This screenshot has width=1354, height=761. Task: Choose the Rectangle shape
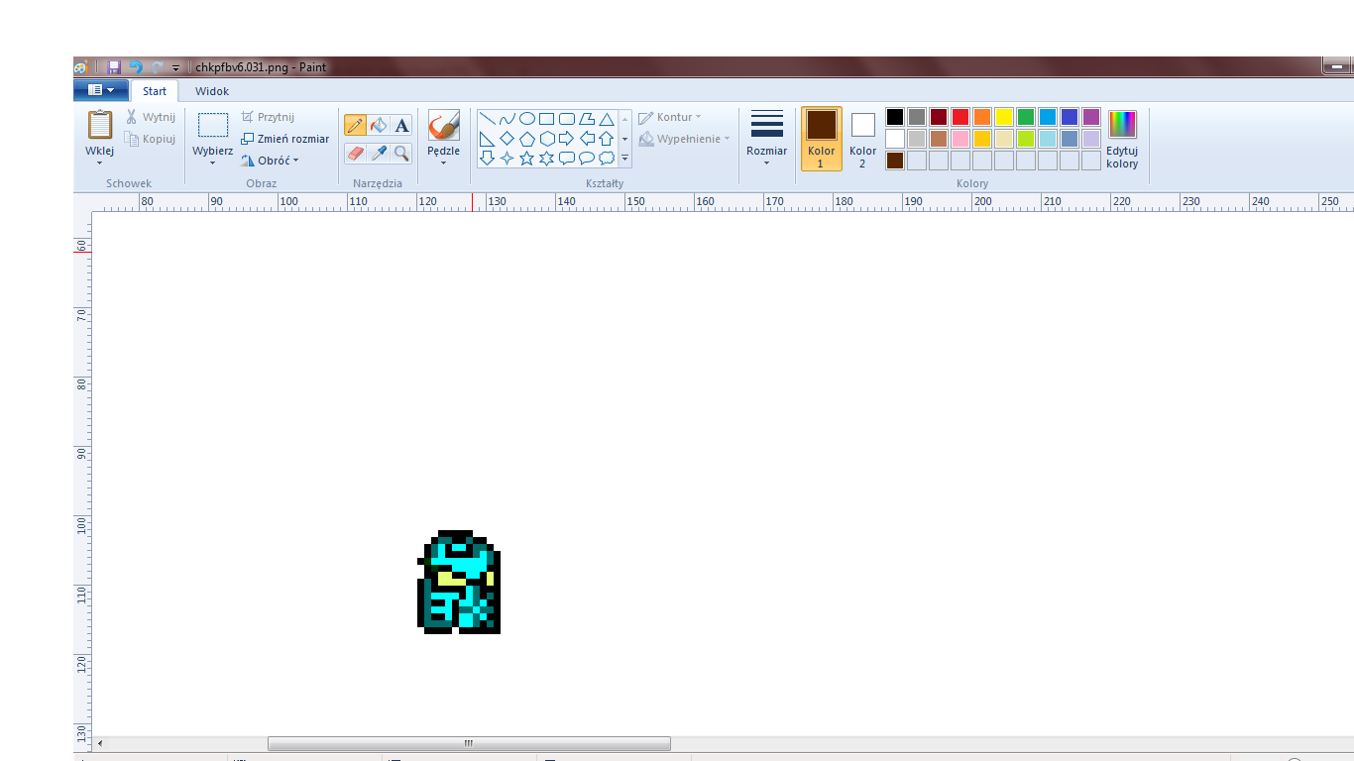(547, 119)
